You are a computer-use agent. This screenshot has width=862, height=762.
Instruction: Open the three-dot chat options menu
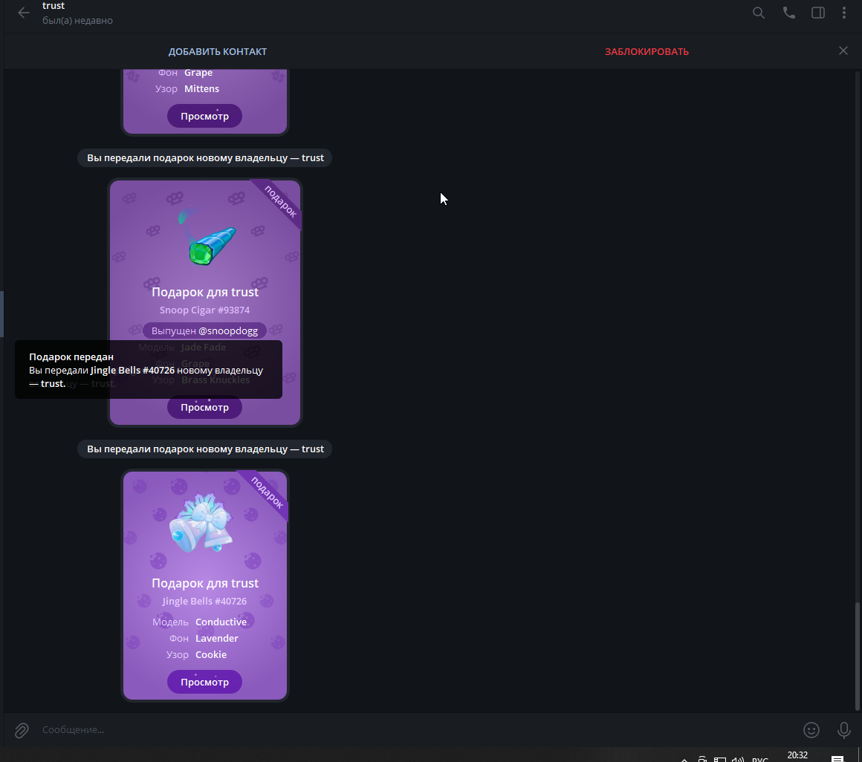844,13
